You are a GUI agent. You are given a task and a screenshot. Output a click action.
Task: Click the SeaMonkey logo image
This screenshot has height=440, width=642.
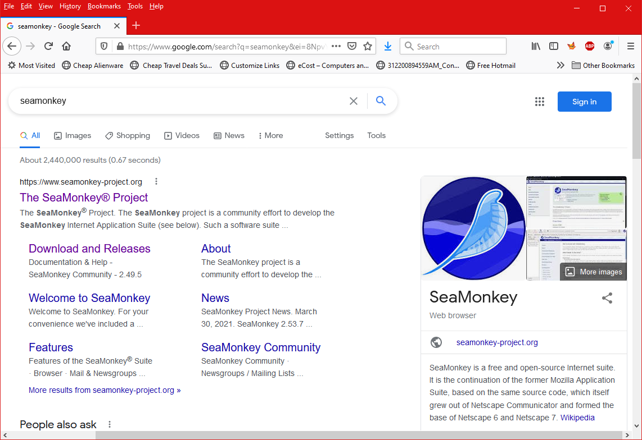(x=473, y=228)
